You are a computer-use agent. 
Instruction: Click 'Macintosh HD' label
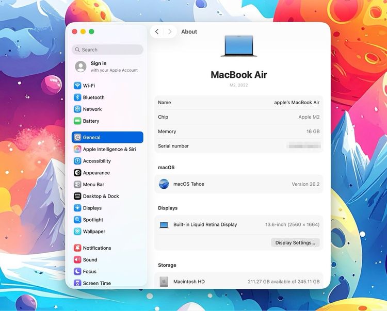pyautogui.click(x=189, y=282)
